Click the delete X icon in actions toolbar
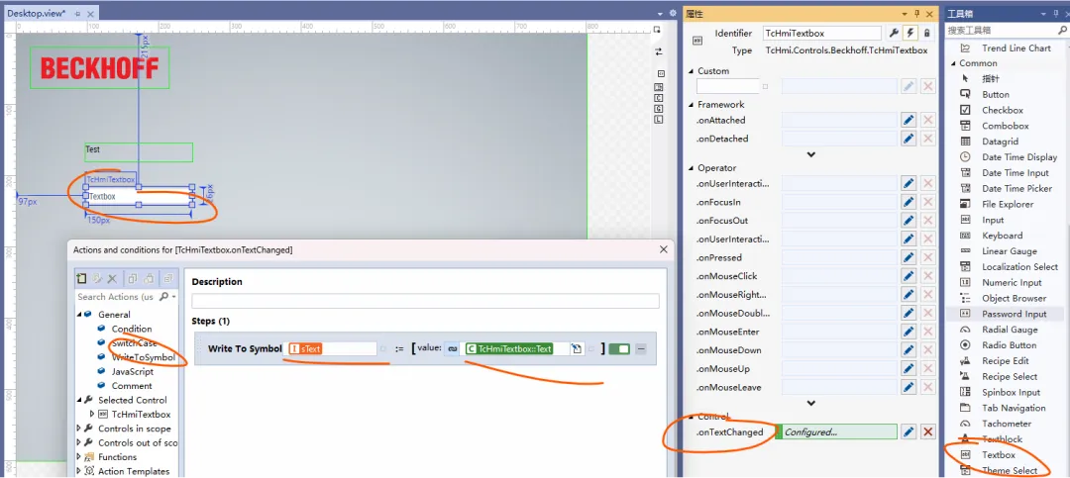1070x478 pixels. (113, 278)
